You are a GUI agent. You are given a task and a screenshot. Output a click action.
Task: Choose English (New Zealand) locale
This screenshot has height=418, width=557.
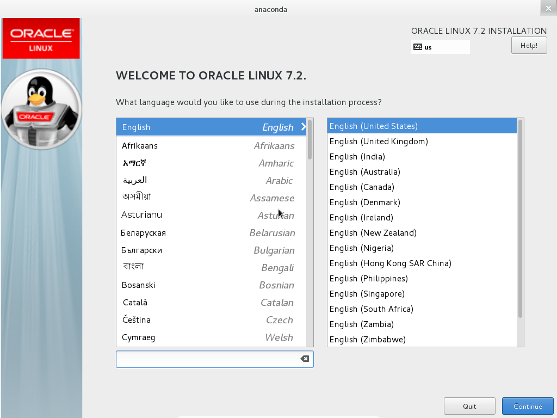pos(422,233)
